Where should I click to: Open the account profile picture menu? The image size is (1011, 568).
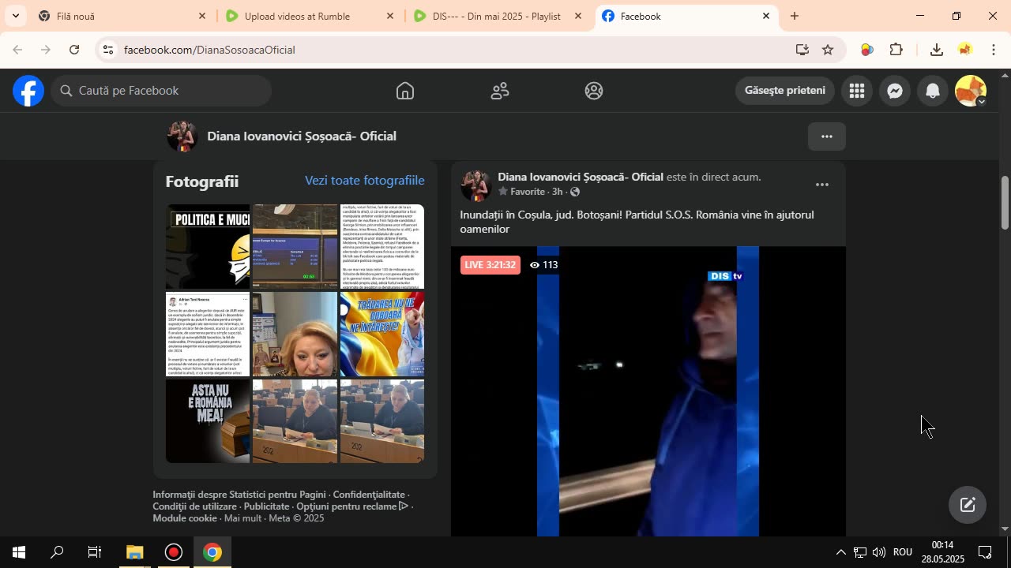coord(971,91)
